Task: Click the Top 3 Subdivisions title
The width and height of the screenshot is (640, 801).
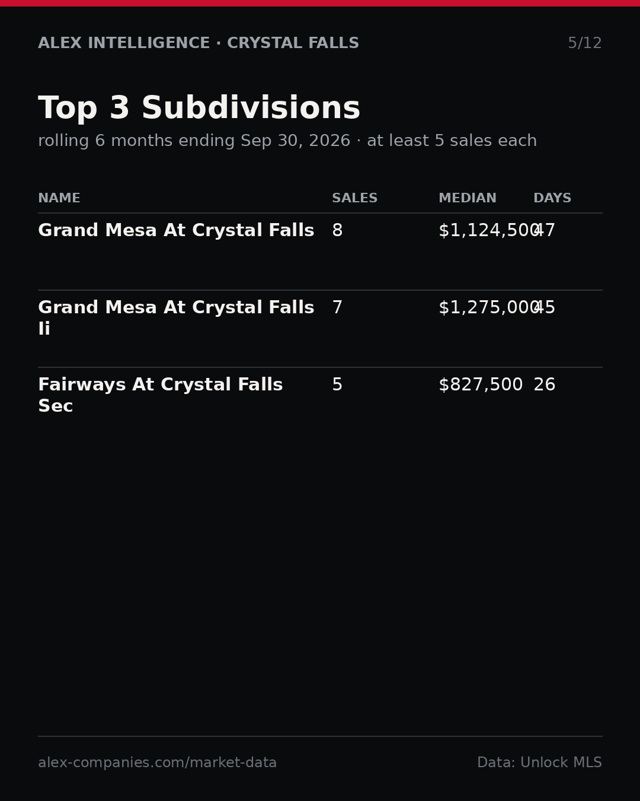Action: click(199, 109)
